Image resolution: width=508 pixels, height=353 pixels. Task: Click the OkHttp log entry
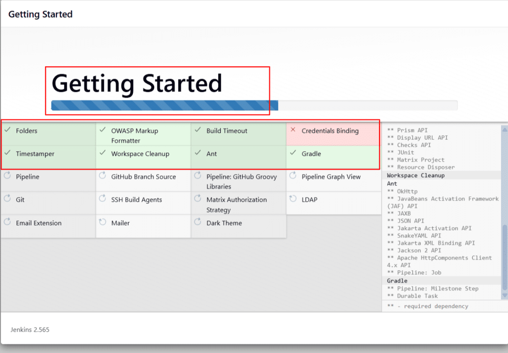tap(402, 191)
